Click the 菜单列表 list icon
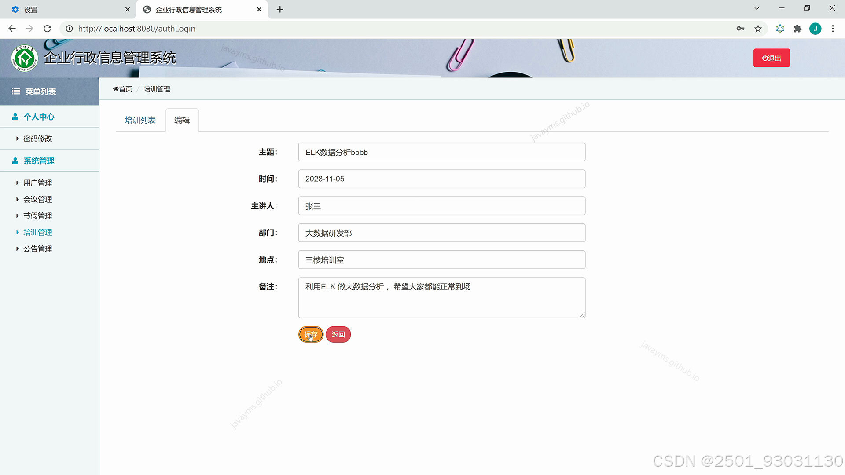The height and width of the screenshot is (475, 845). click(16, 91)
